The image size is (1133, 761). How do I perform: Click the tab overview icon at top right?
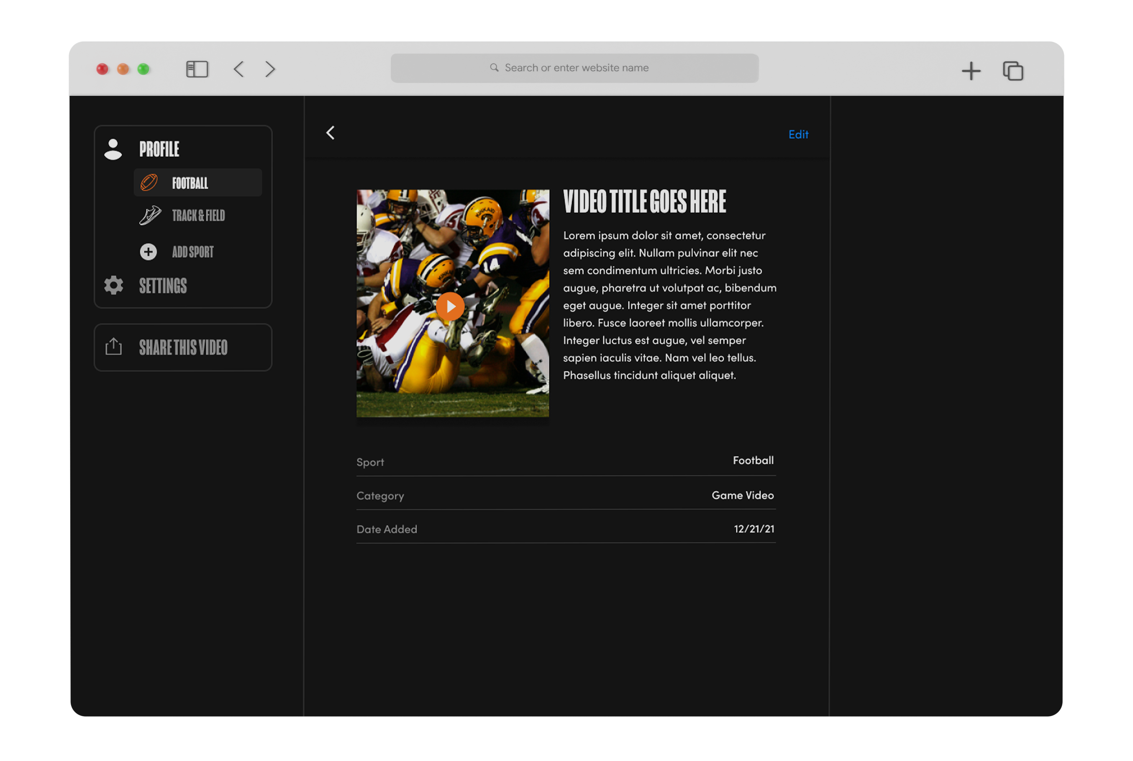tap(1013, 70)
